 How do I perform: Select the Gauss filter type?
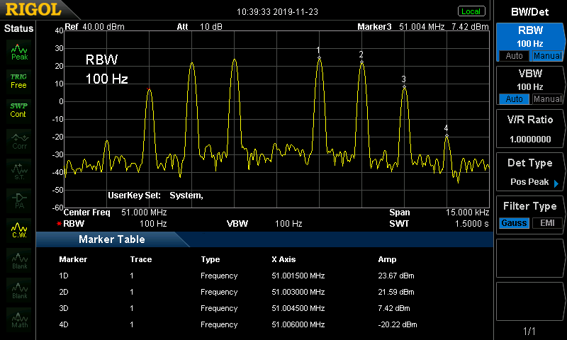[513, 224]
